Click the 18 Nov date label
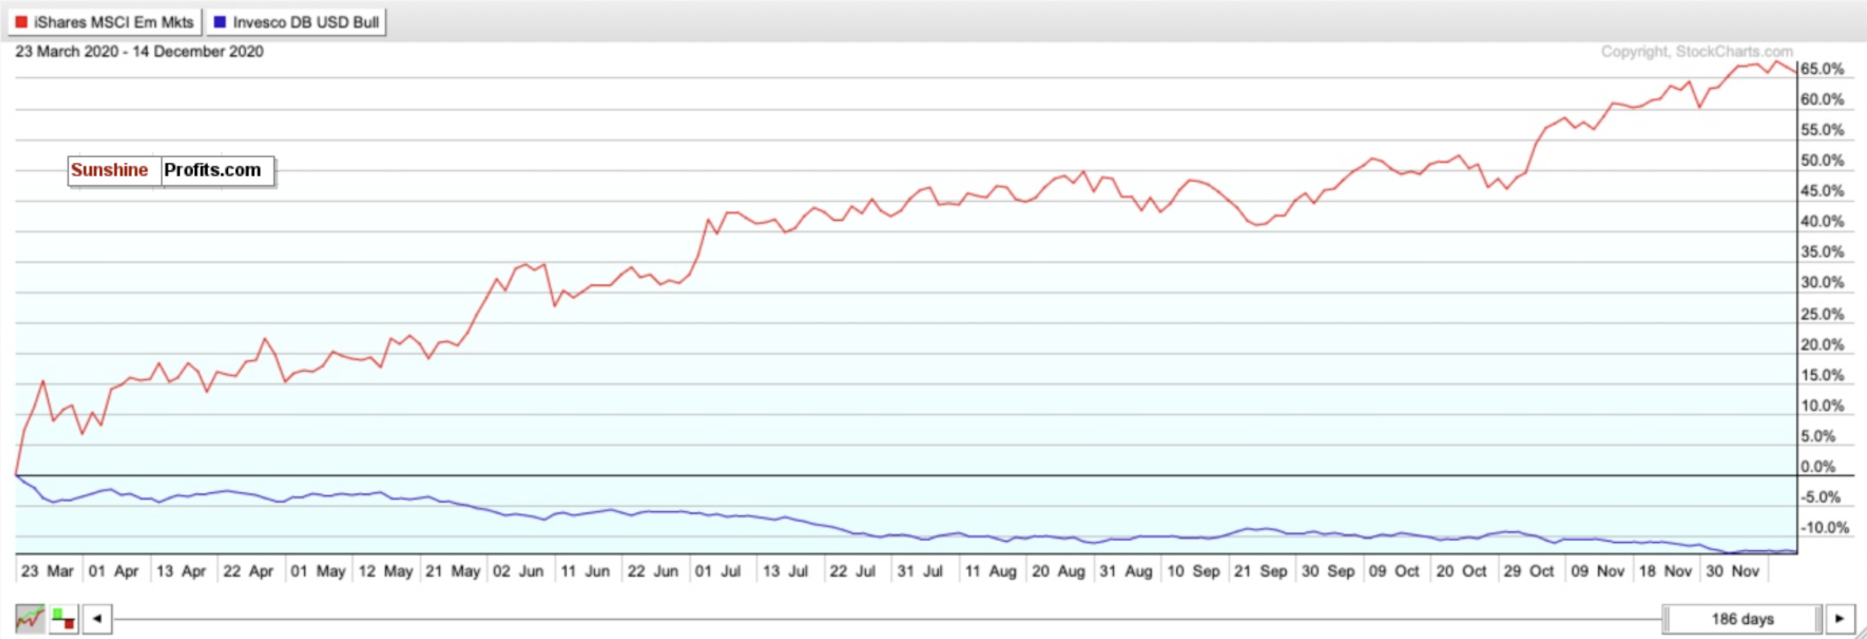Viewport: 1867px width, 639px height. tap(1665, 571)
